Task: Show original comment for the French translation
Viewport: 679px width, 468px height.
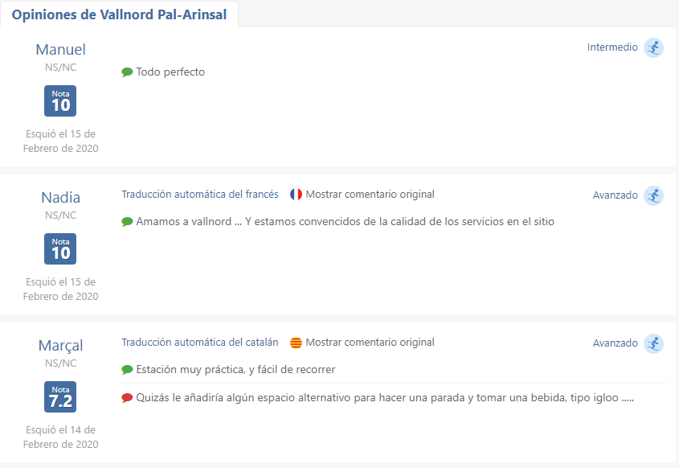Action: pos(370,194)
